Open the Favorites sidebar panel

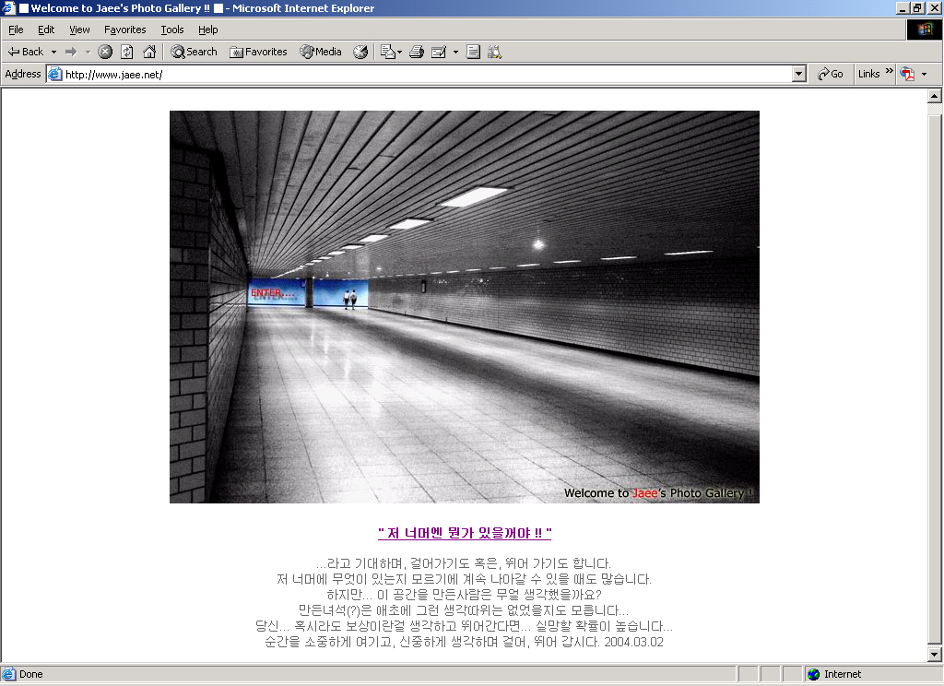coord(258,52)
